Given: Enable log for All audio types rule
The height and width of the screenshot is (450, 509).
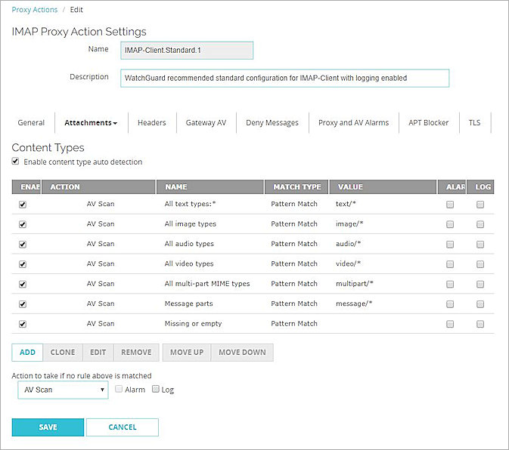Looking at the screenshot, I should (x=480, y=245).
